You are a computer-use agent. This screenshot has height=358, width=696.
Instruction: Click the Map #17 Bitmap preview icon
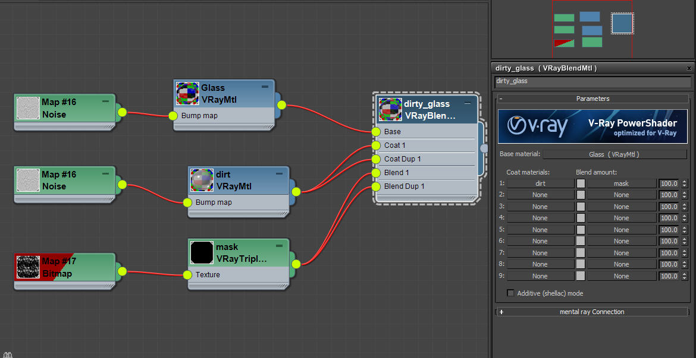pyautogui.click(x=28, y=267)
